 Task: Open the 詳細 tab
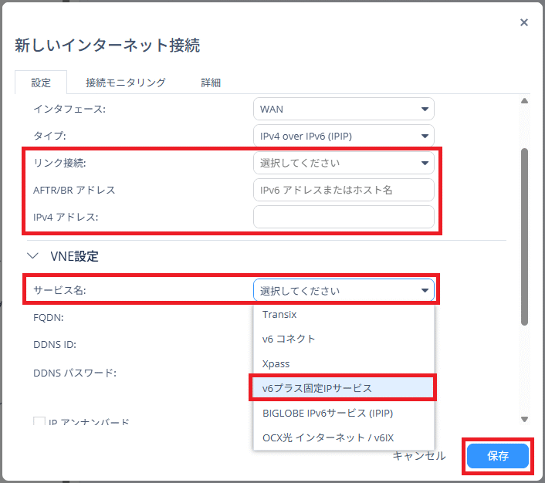[x=211, y=83]
